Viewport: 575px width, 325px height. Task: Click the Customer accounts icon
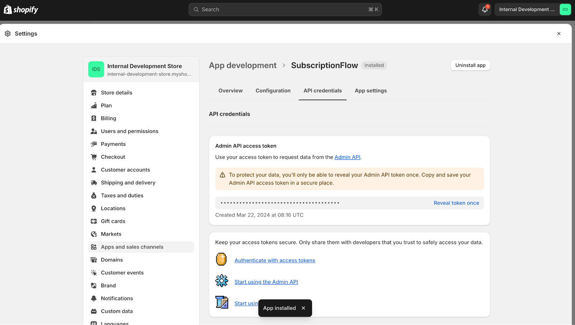tap(94, 170)
